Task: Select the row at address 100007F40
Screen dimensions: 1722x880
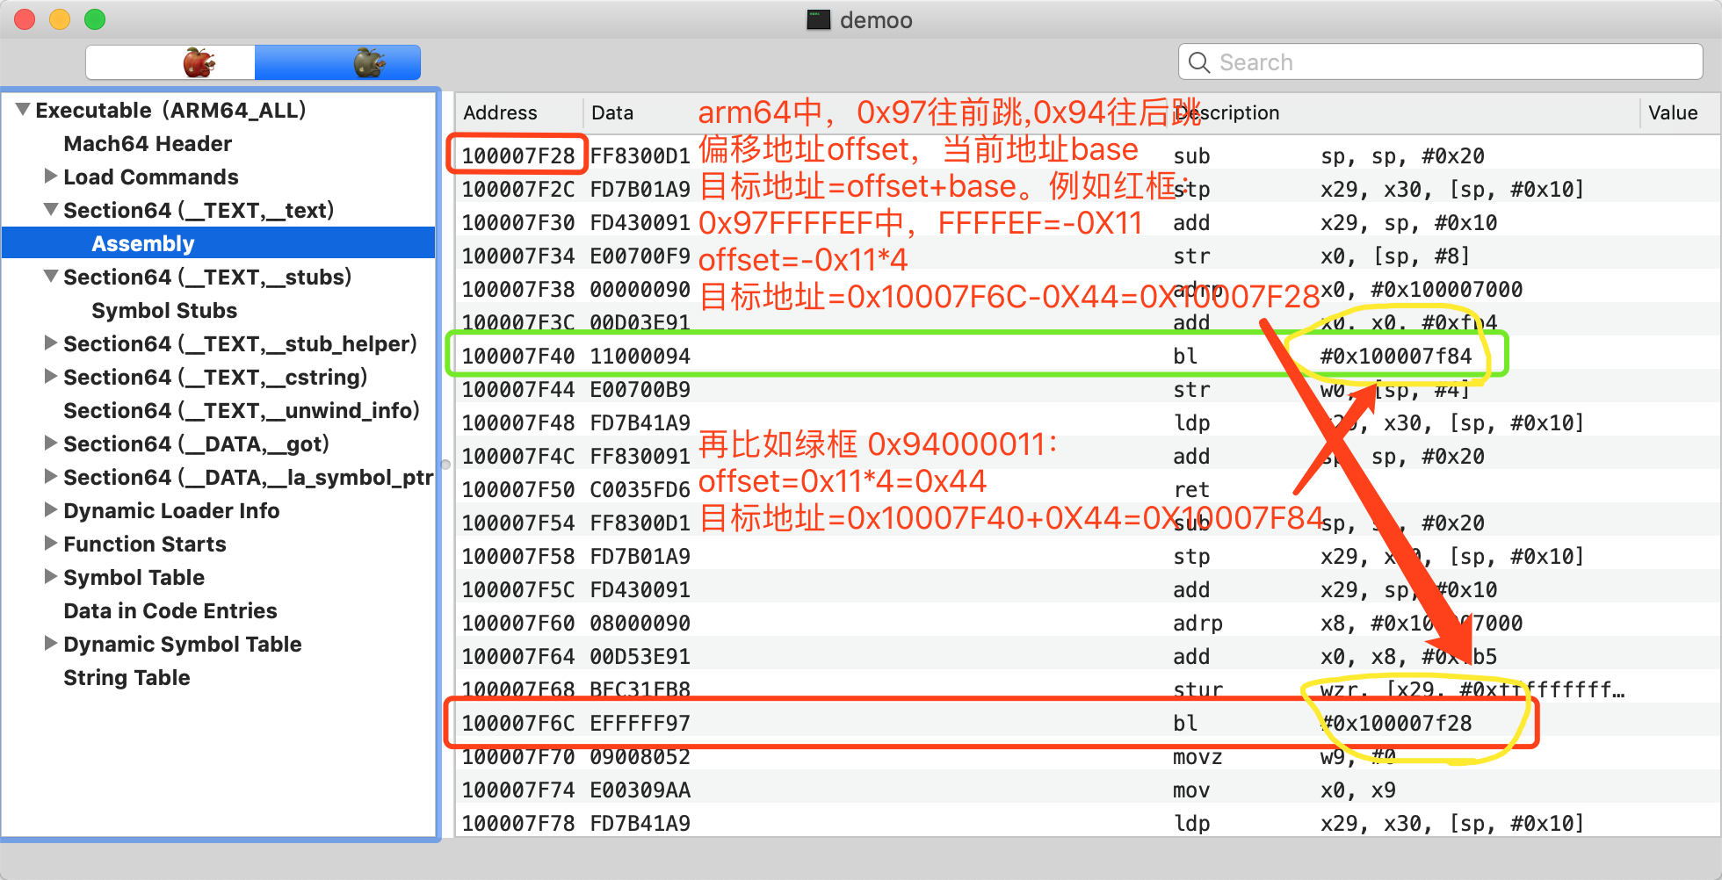Action: click(1088, 356)
